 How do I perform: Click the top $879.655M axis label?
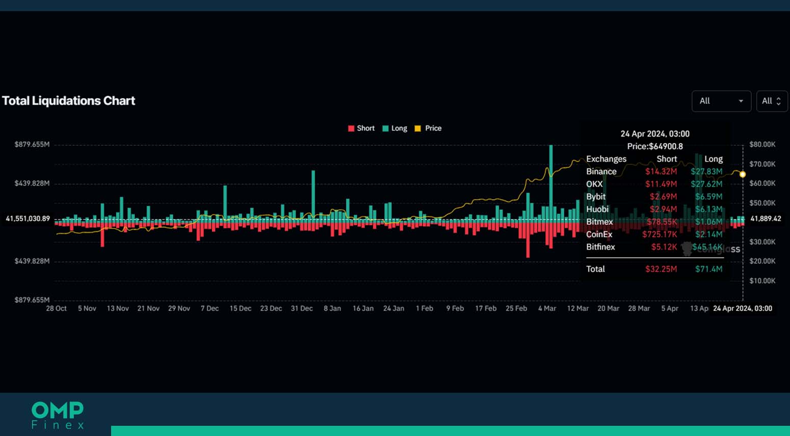click(32, 145)
